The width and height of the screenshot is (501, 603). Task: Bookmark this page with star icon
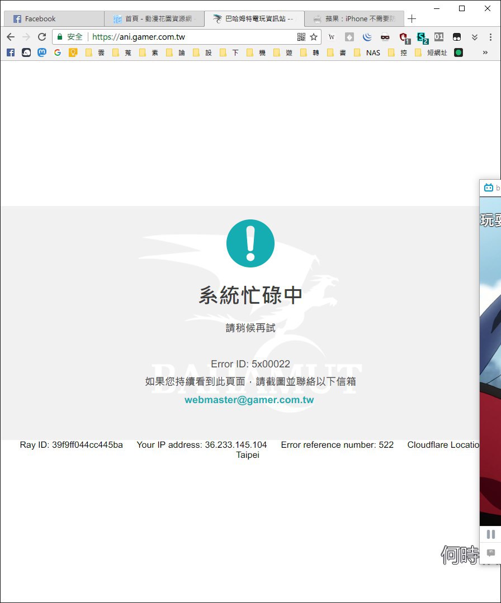point(314,37)
